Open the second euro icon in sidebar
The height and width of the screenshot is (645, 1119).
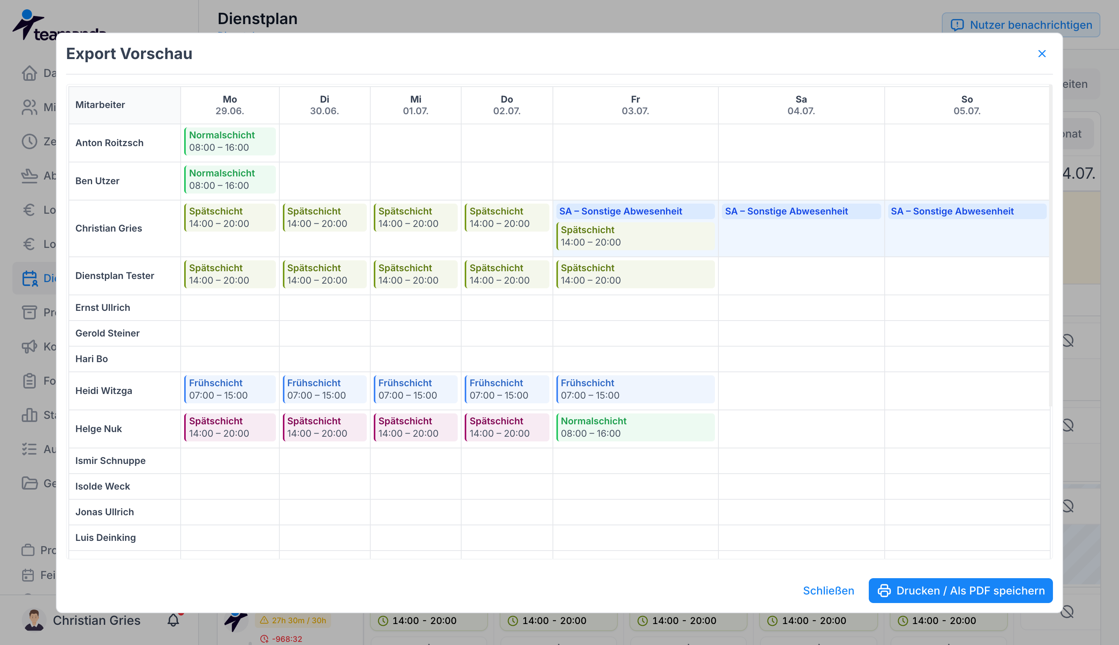click(30, 244)
